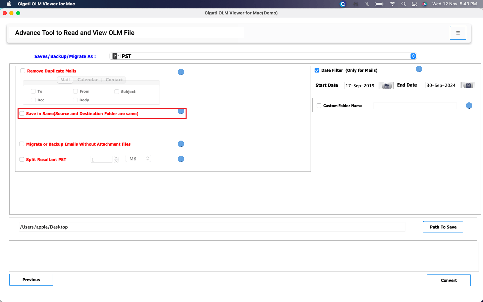Open the End Date calendar picker
Viewport: 483px width, 302px height.
tap(468, 85)
